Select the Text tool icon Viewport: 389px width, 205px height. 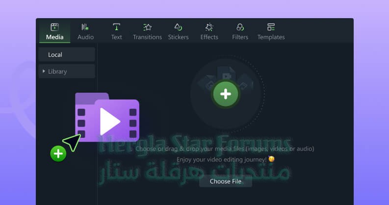click(116, 27)
